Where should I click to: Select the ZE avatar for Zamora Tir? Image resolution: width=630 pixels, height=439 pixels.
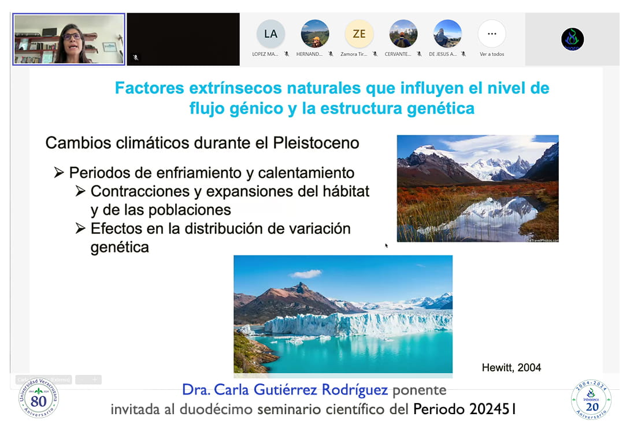click(359, 34)
